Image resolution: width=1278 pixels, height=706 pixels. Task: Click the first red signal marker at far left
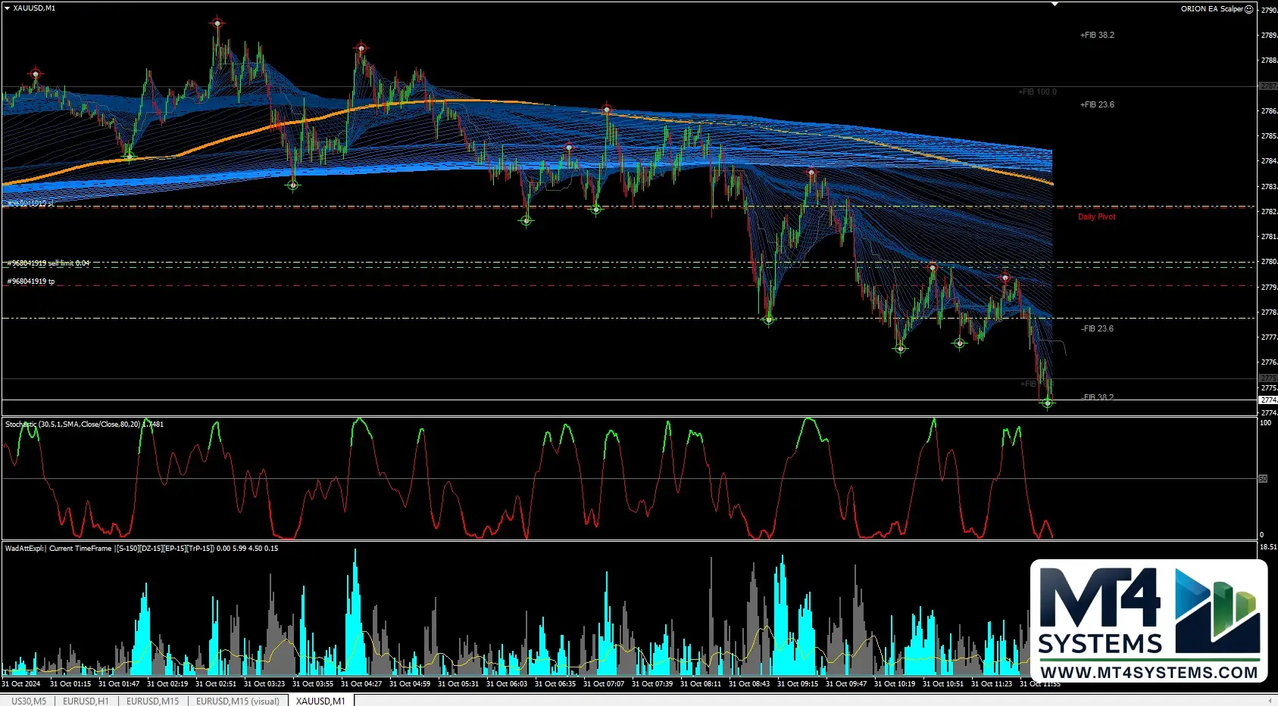tap(36, 74)
